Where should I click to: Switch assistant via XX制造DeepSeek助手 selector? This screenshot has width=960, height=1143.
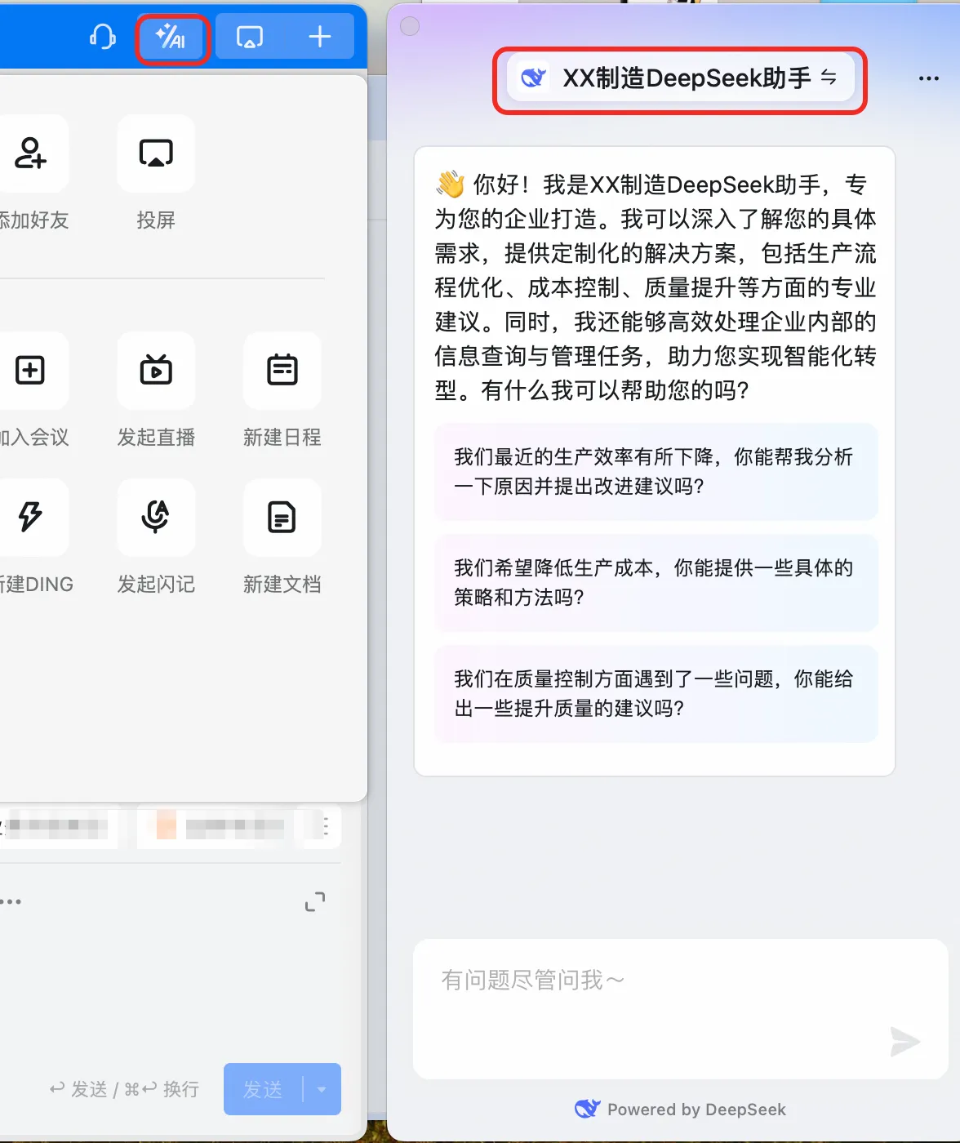coord(680,78)
